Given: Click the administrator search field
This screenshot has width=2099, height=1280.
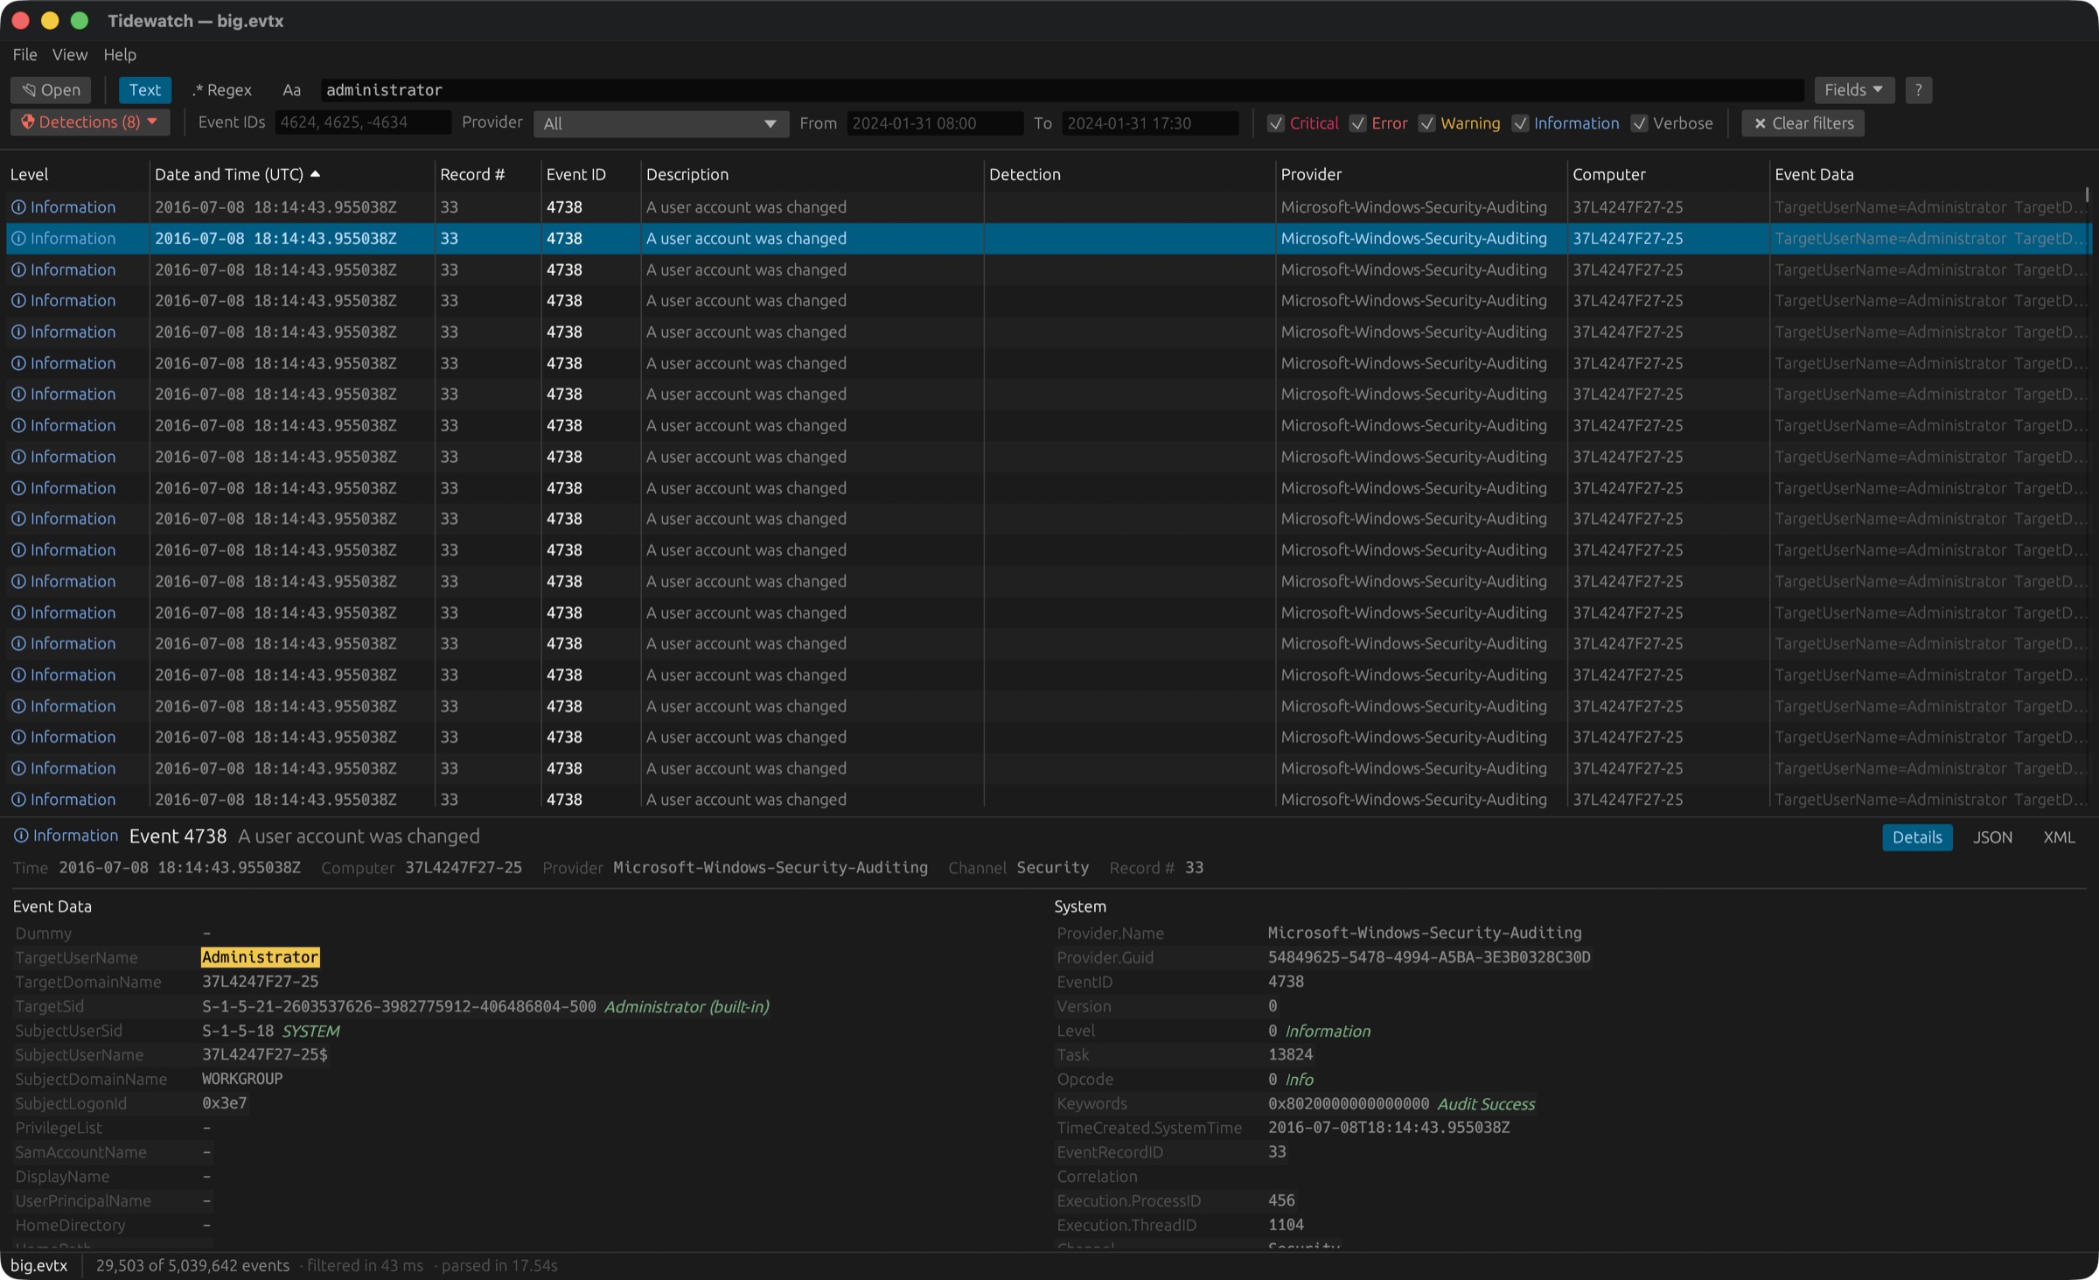Looking at the screenshot, I should click(1062, 90).
